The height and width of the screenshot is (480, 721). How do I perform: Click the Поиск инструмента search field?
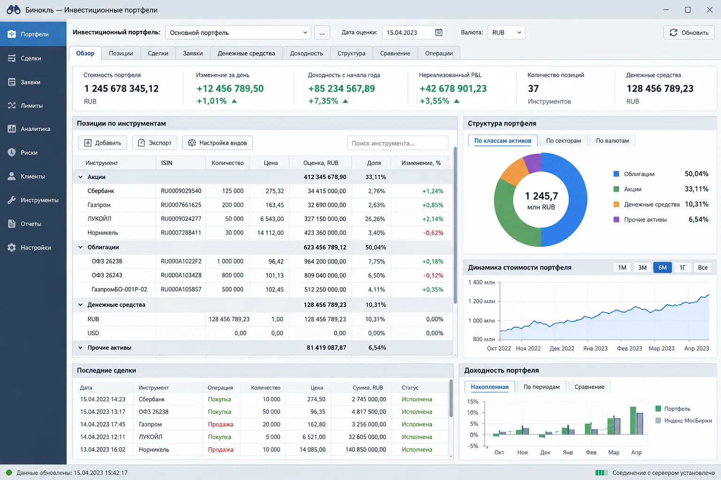(x=398, y=143)
